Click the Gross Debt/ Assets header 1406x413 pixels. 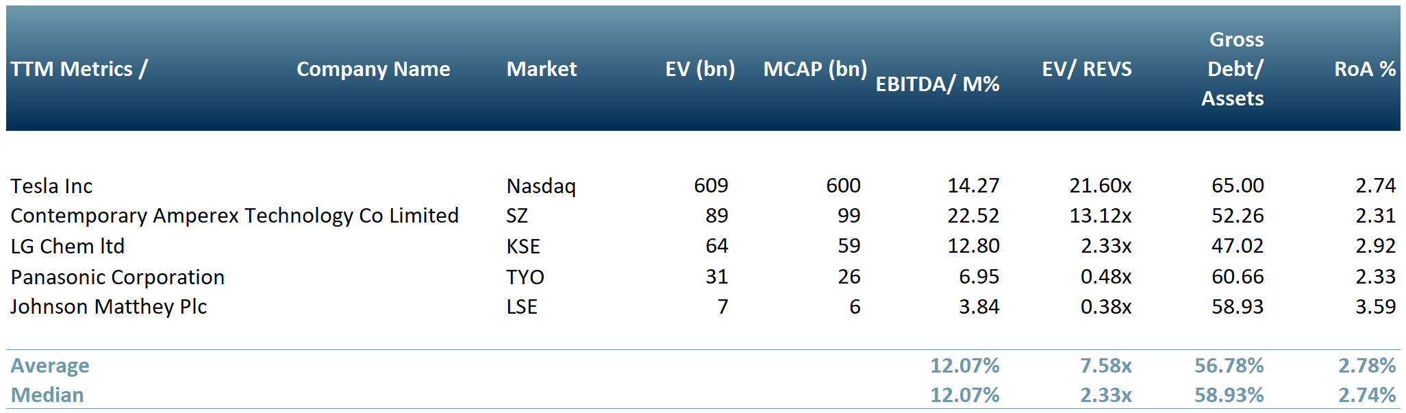coord(1235,69)
